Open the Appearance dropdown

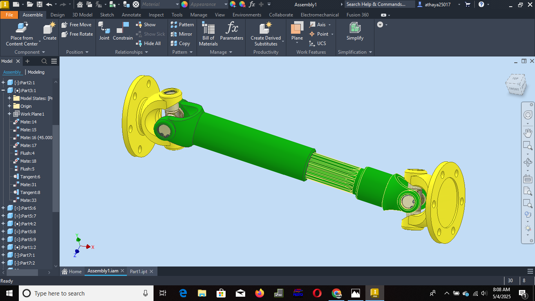(x=226, y=4)
